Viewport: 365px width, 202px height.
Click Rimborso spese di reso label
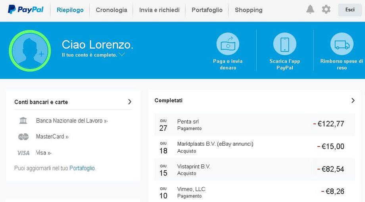coord(342,65)
